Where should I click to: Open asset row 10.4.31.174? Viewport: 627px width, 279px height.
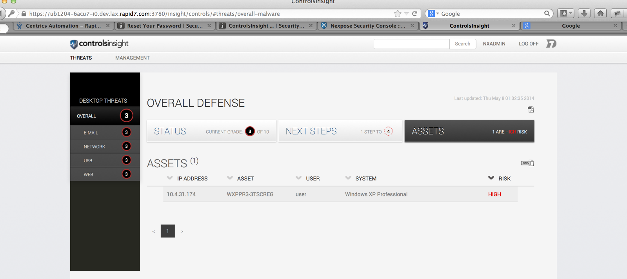(181, 194)
